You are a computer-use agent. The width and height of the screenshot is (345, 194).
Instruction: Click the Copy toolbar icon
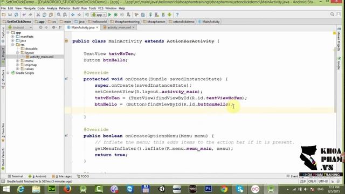[x=44, y=15]
